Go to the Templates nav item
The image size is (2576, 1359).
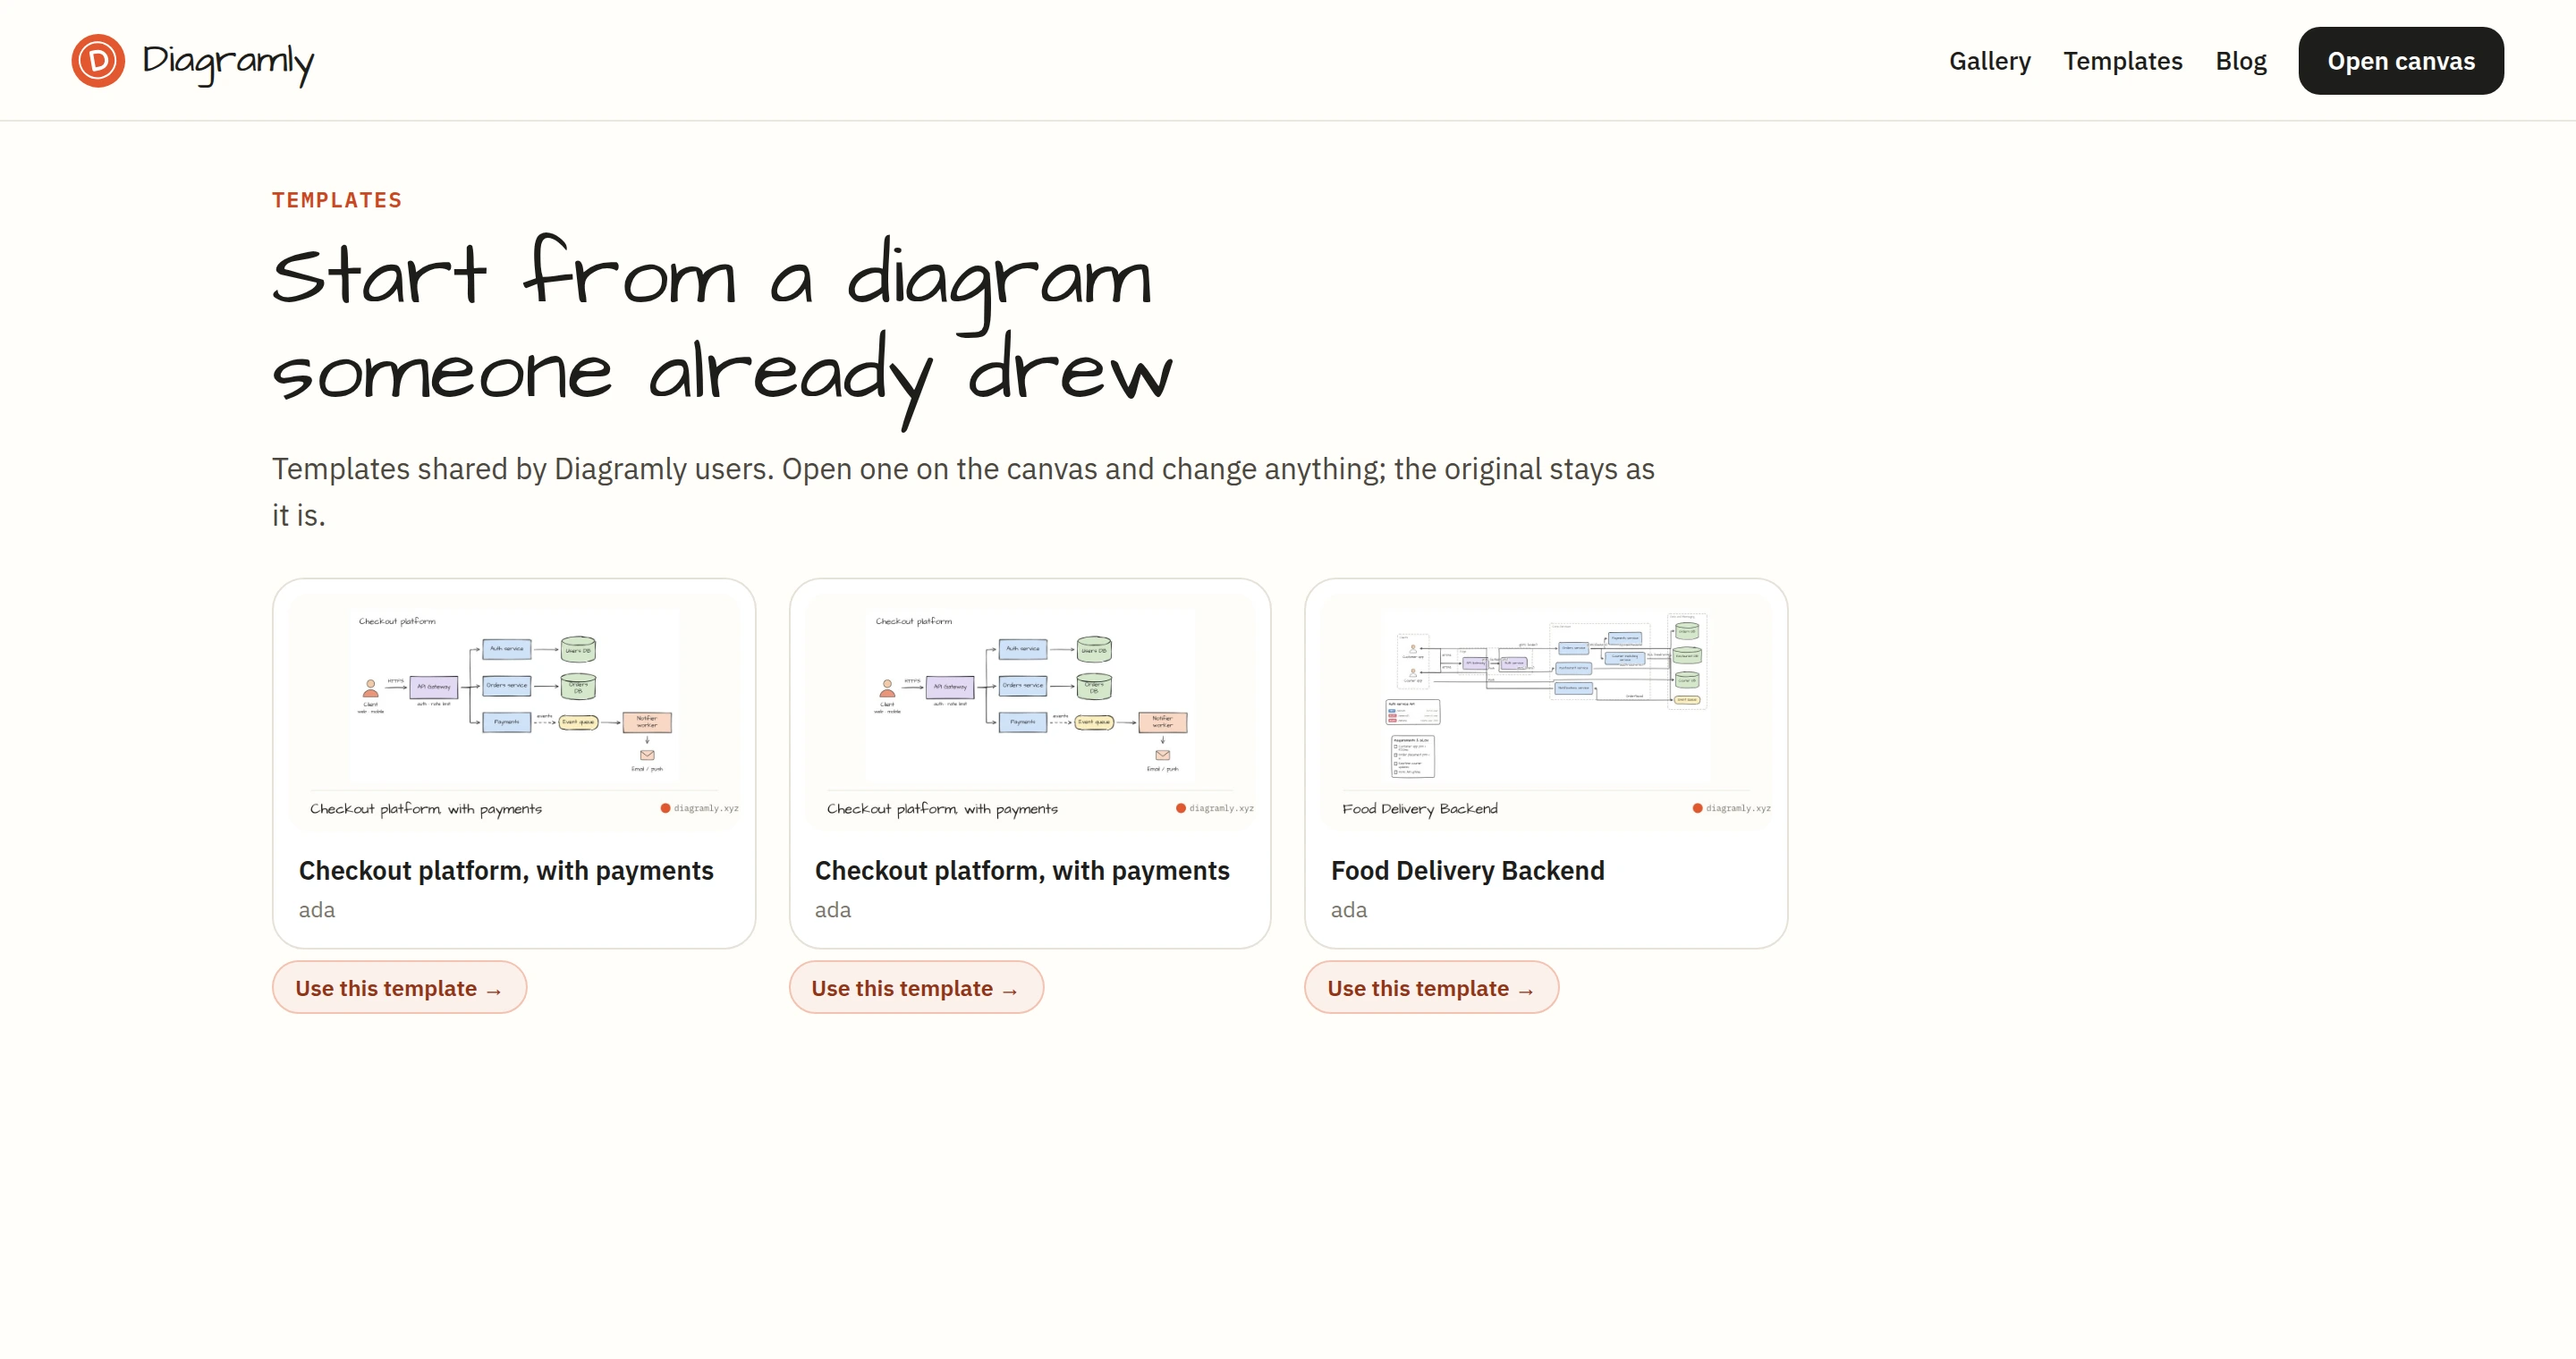(2122, 61)
